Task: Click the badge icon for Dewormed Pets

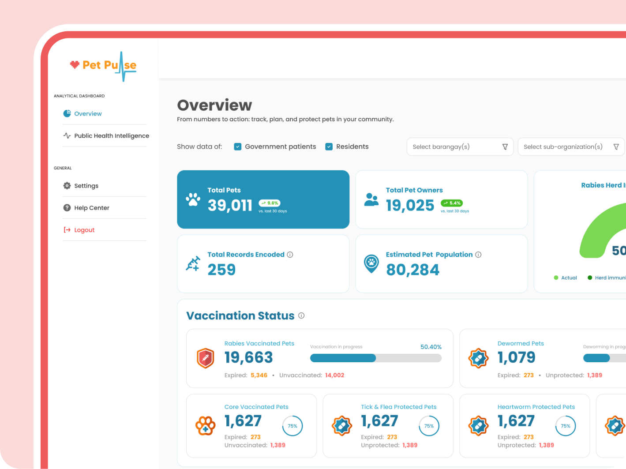Action: click(479, 358)
